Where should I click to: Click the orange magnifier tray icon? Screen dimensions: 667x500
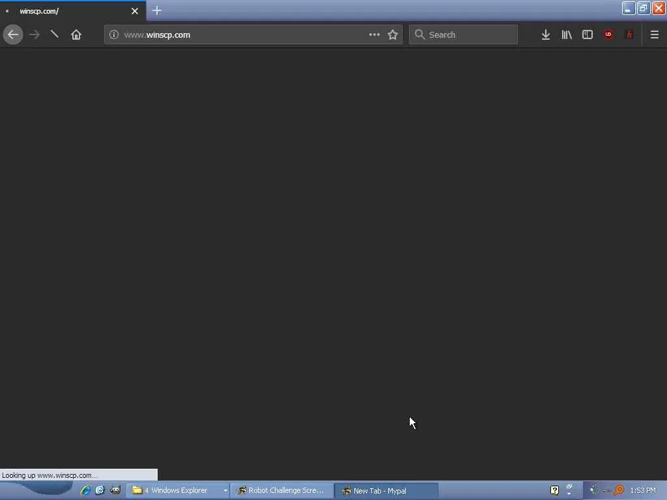[619, 490]
